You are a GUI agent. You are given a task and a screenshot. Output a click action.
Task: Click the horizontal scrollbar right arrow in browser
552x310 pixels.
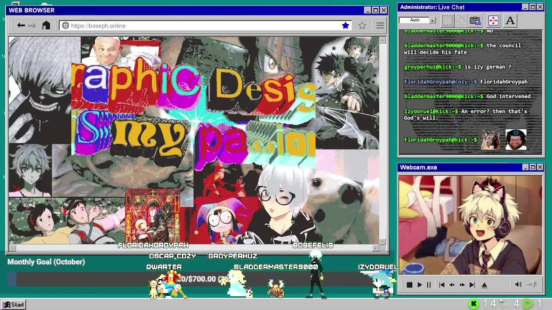[375, 248]
